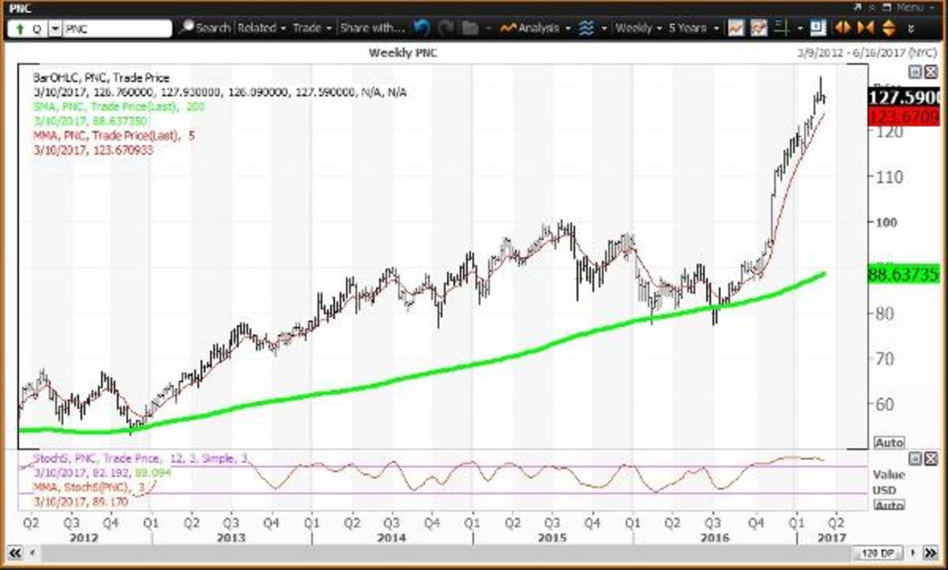This screenshot has width=948, height=570.
Task: Click the grayed Redo arrow icon
Action: tap(446, 28)
